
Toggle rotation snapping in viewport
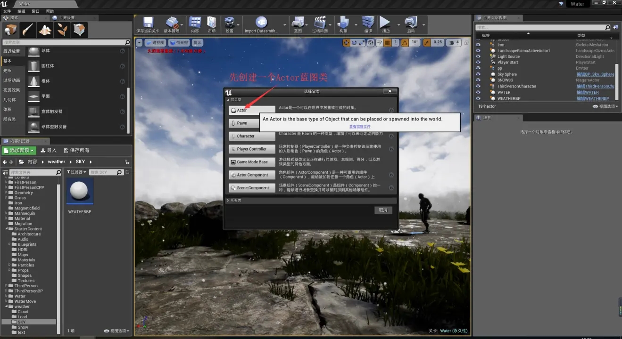(x=405, y=42)
